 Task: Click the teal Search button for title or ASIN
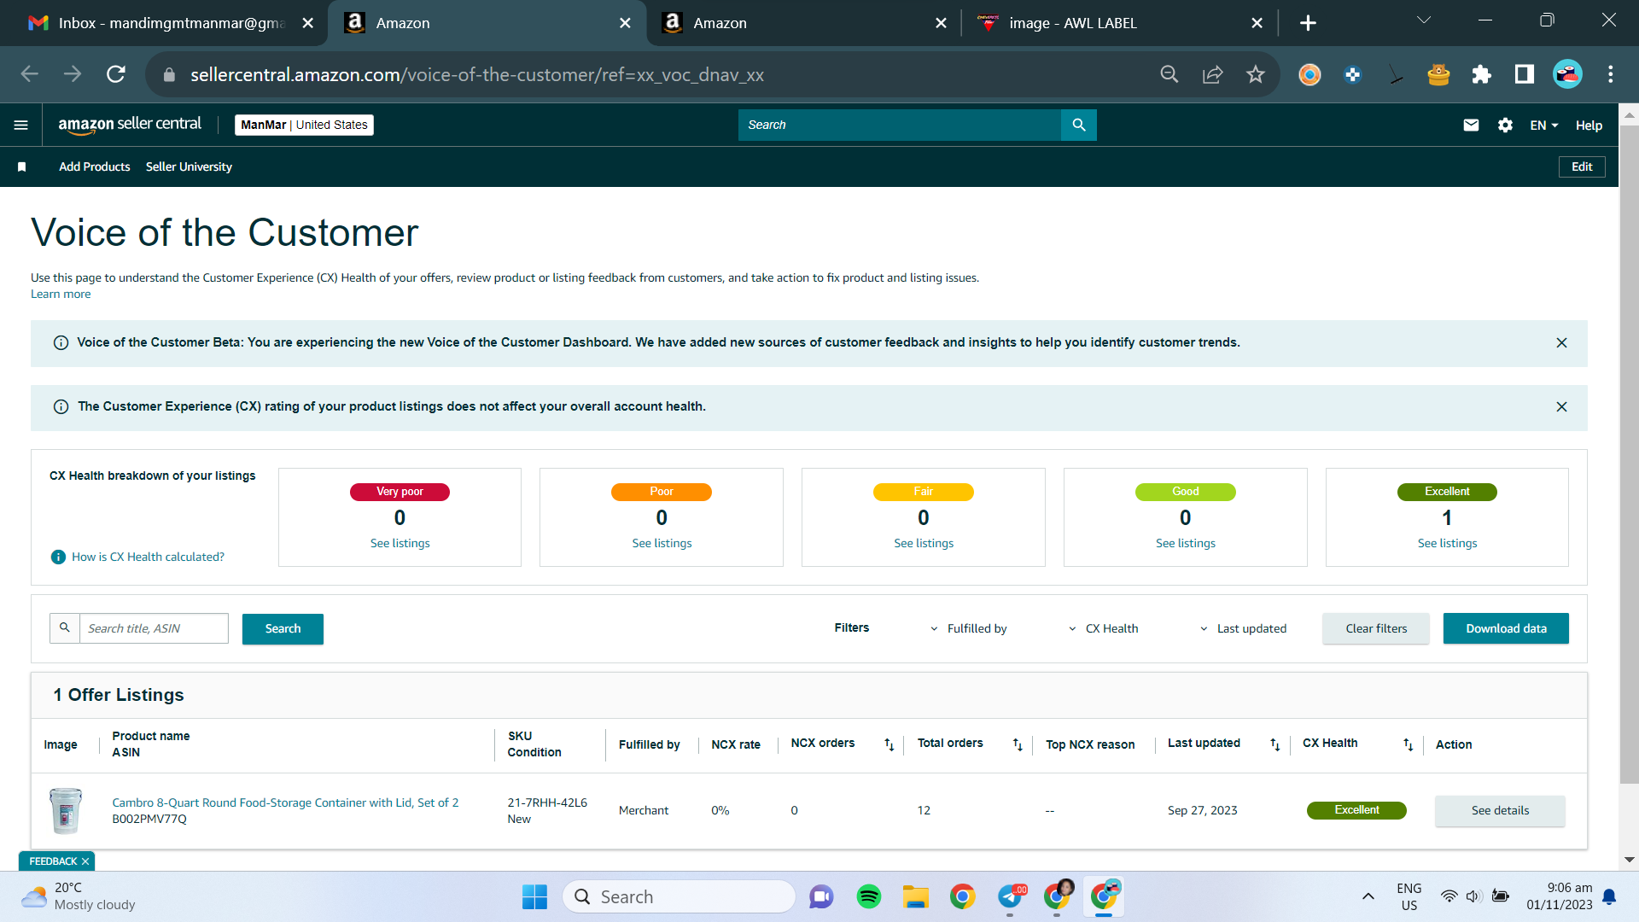tap(283, 629)
